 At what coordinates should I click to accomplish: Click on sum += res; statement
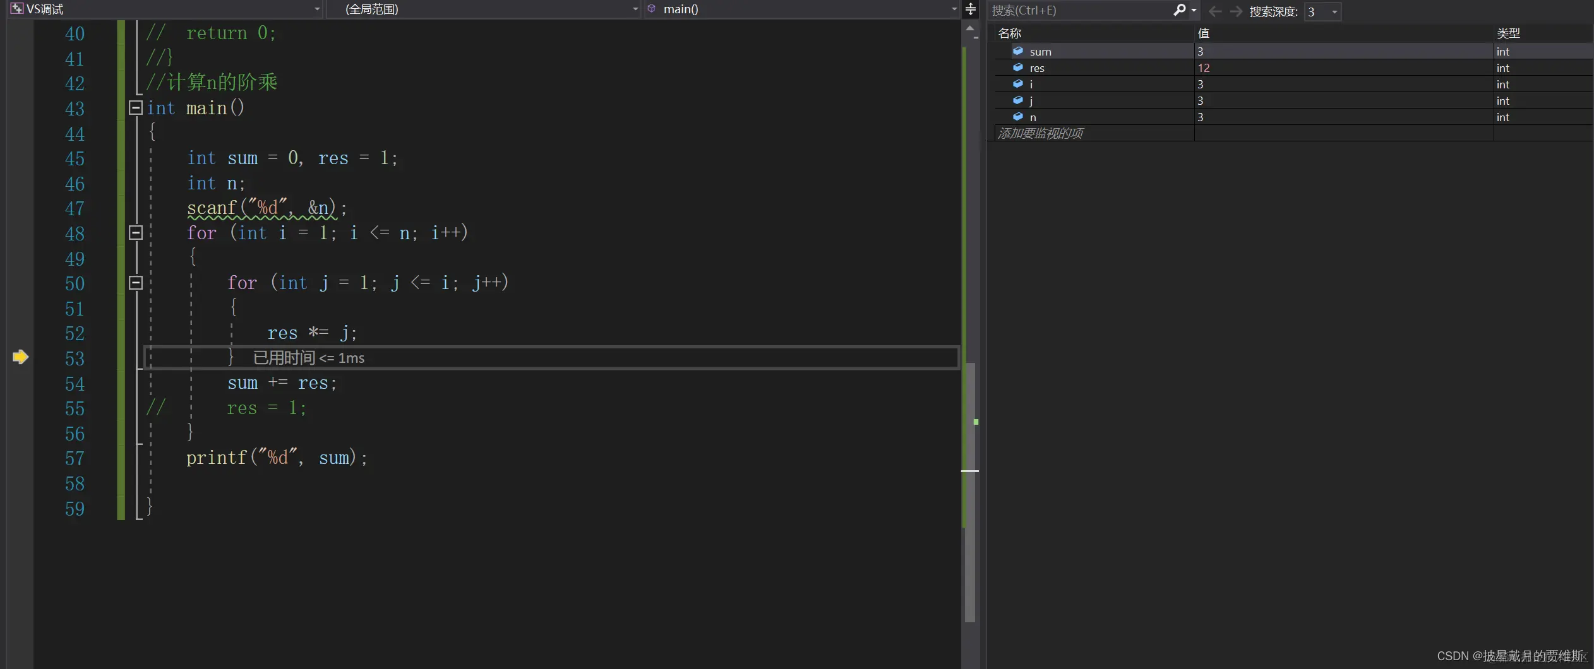tap(282, 382)
